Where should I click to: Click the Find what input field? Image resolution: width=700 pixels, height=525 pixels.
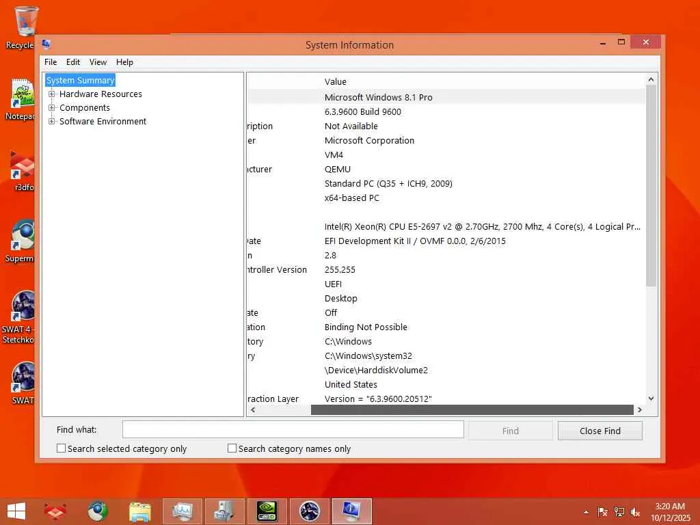tap(293, 429)
